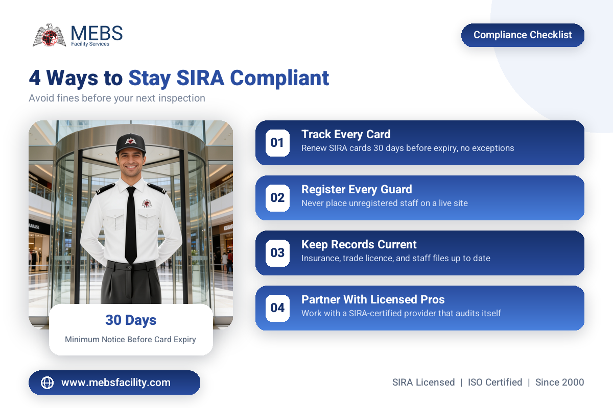Click 'Avoid fines before your next inspection' subtitle
This screenshot has width=613, height=408.
(117, 98)
